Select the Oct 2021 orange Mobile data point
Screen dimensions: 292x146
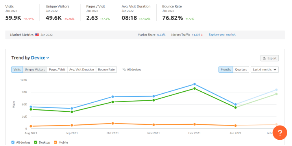[x=113, y=123]
